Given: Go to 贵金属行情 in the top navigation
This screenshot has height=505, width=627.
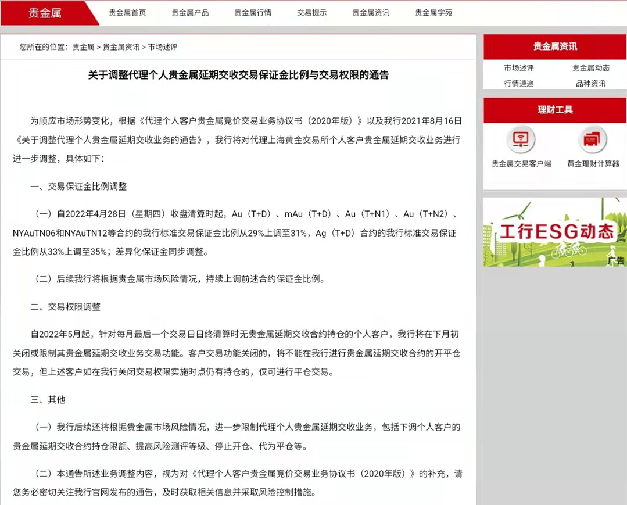Looking at the screenshot, I should pos(253,13).
